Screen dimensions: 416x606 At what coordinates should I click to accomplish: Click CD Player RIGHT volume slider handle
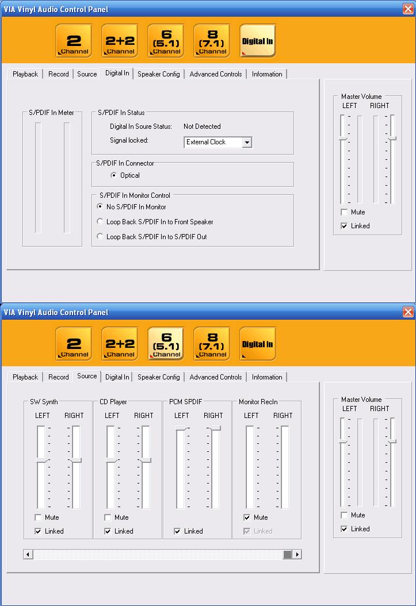tap(146, 461)
